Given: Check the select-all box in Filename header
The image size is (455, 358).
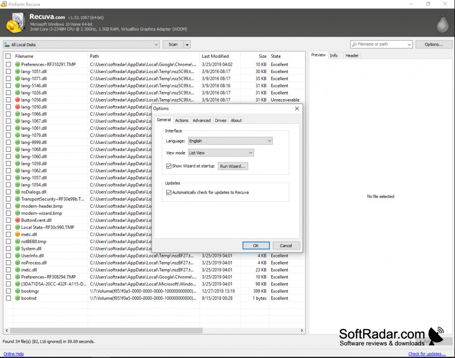Looking at the screenshot, I should click(8, 56).
